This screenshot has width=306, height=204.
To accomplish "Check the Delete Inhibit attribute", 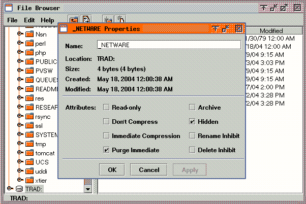I will coord(193,150).
